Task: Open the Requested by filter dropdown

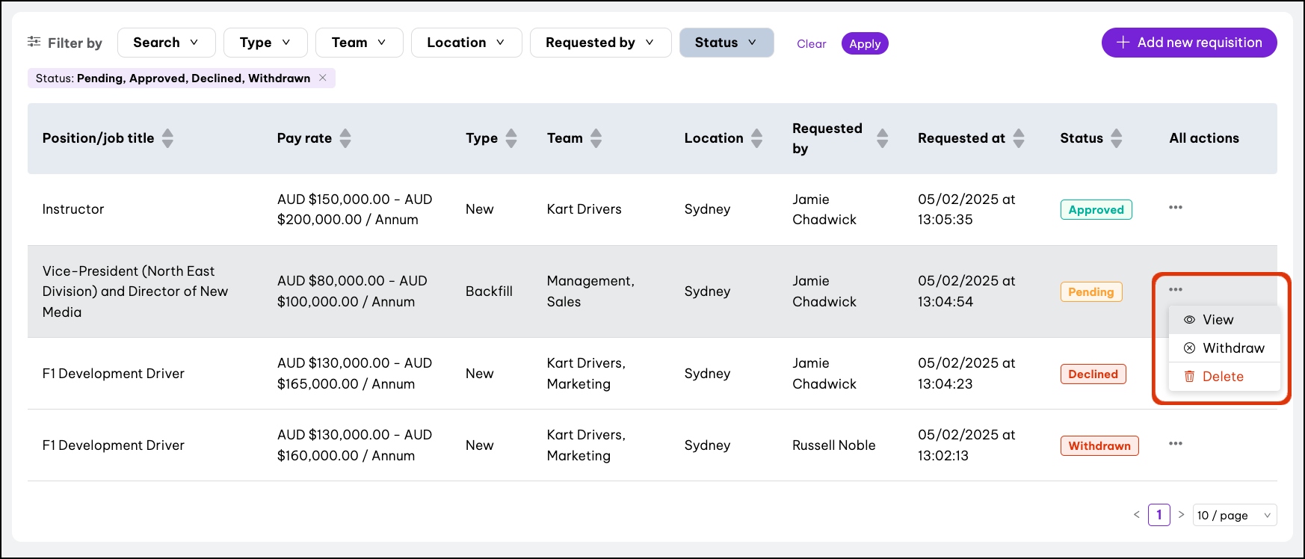Action: (x=599, y=43)
